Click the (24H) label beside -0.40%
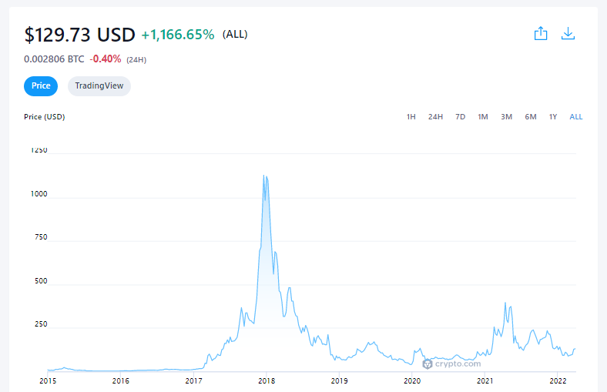Viewport: 607px width, 392px height. (x=136, y=60)
